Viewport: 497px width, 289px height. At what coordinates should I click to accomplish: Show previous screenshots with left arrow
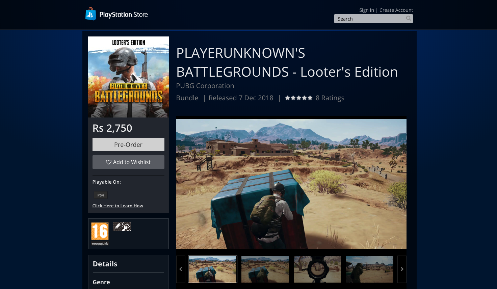pyautogui.click(x=181, y=269)
